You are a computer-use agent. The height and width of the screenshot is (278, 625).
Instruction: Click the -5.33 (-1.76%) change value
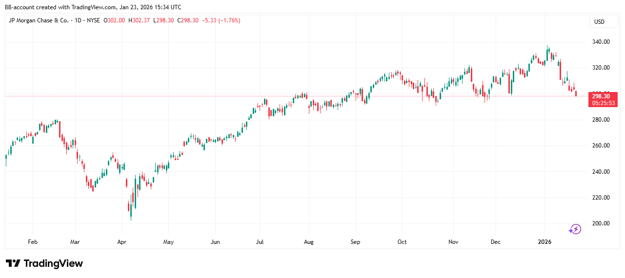(222, 20)
